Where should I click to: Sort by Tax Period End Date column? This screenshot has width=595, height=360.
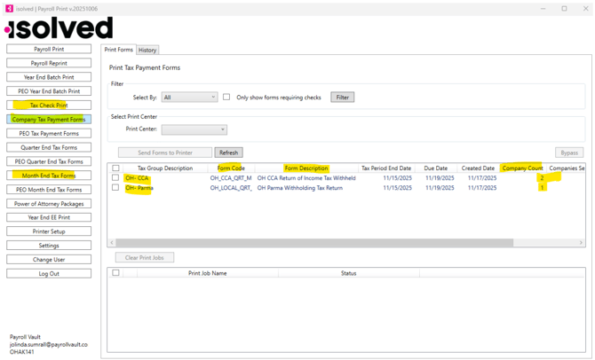pos(386,168)
